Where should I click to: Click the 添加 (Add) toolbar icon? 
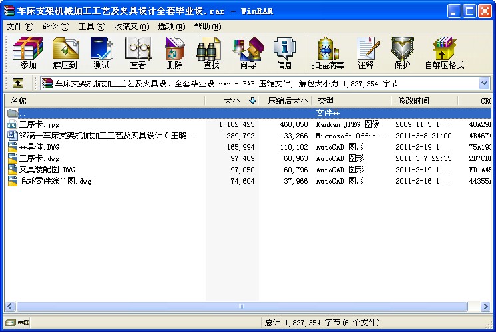[28, 53]
